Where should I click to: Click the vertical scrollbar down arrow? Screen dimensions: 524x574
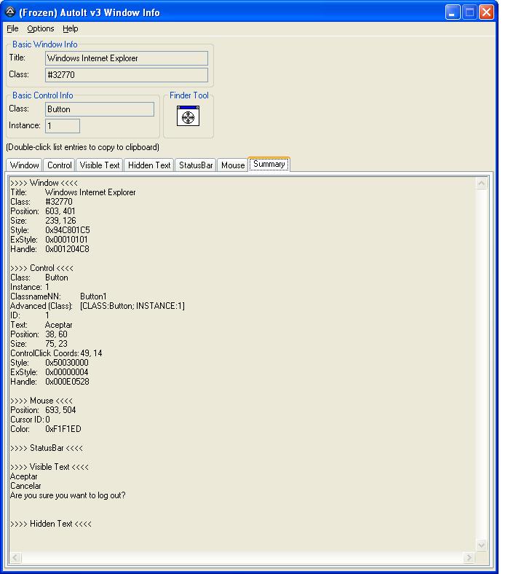[x=481, y=545]
